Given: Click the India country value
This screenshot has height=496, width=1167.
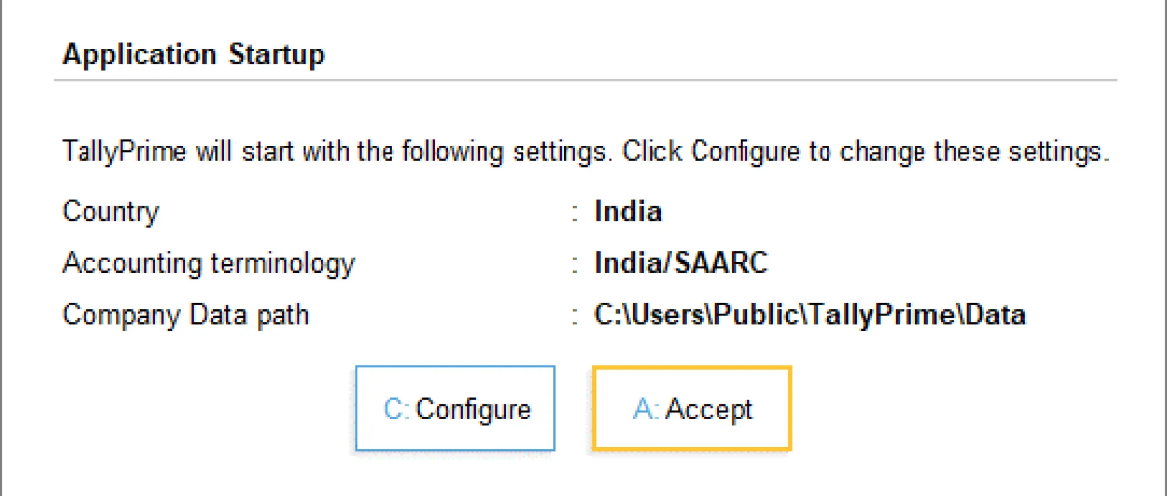Looking at the screenshot, I should 628,211.
